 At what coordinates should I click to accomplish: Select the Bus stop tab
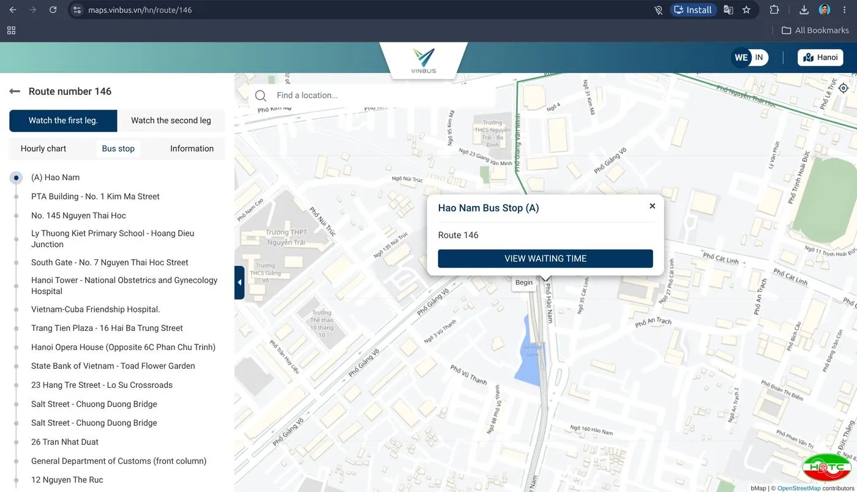point(118,149)
